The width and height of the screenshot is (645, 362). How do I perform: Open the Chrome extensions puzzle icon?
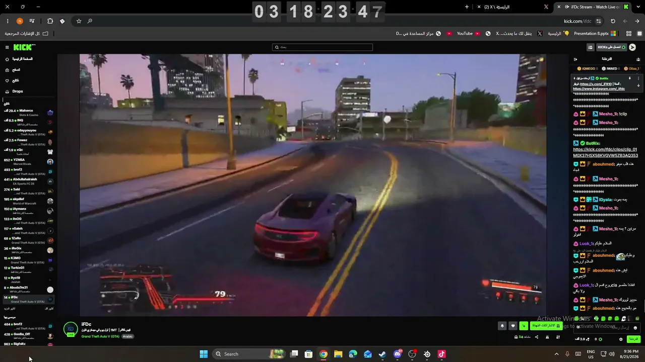point(50,21)
